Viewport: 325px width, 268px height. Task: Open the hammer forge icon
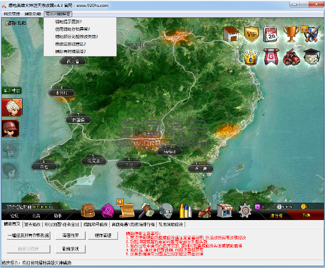[146, 210]
